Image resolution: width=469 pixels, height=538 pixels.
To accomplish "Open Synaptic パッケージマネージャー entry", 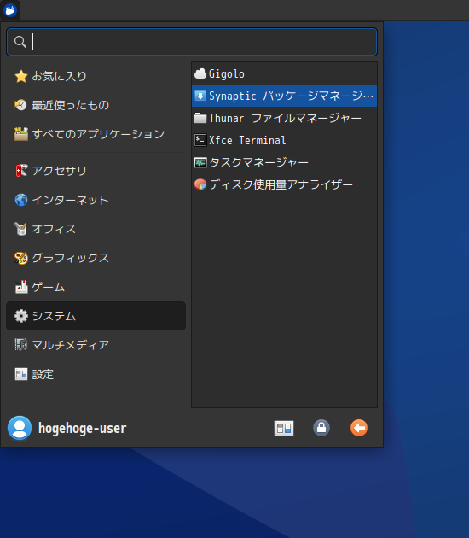I will click(284, 96).
